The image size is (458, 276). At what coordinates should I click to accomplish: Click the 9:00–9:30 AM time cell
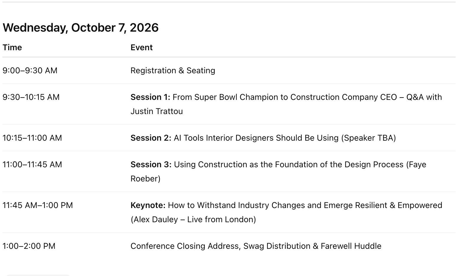(30, 70)
